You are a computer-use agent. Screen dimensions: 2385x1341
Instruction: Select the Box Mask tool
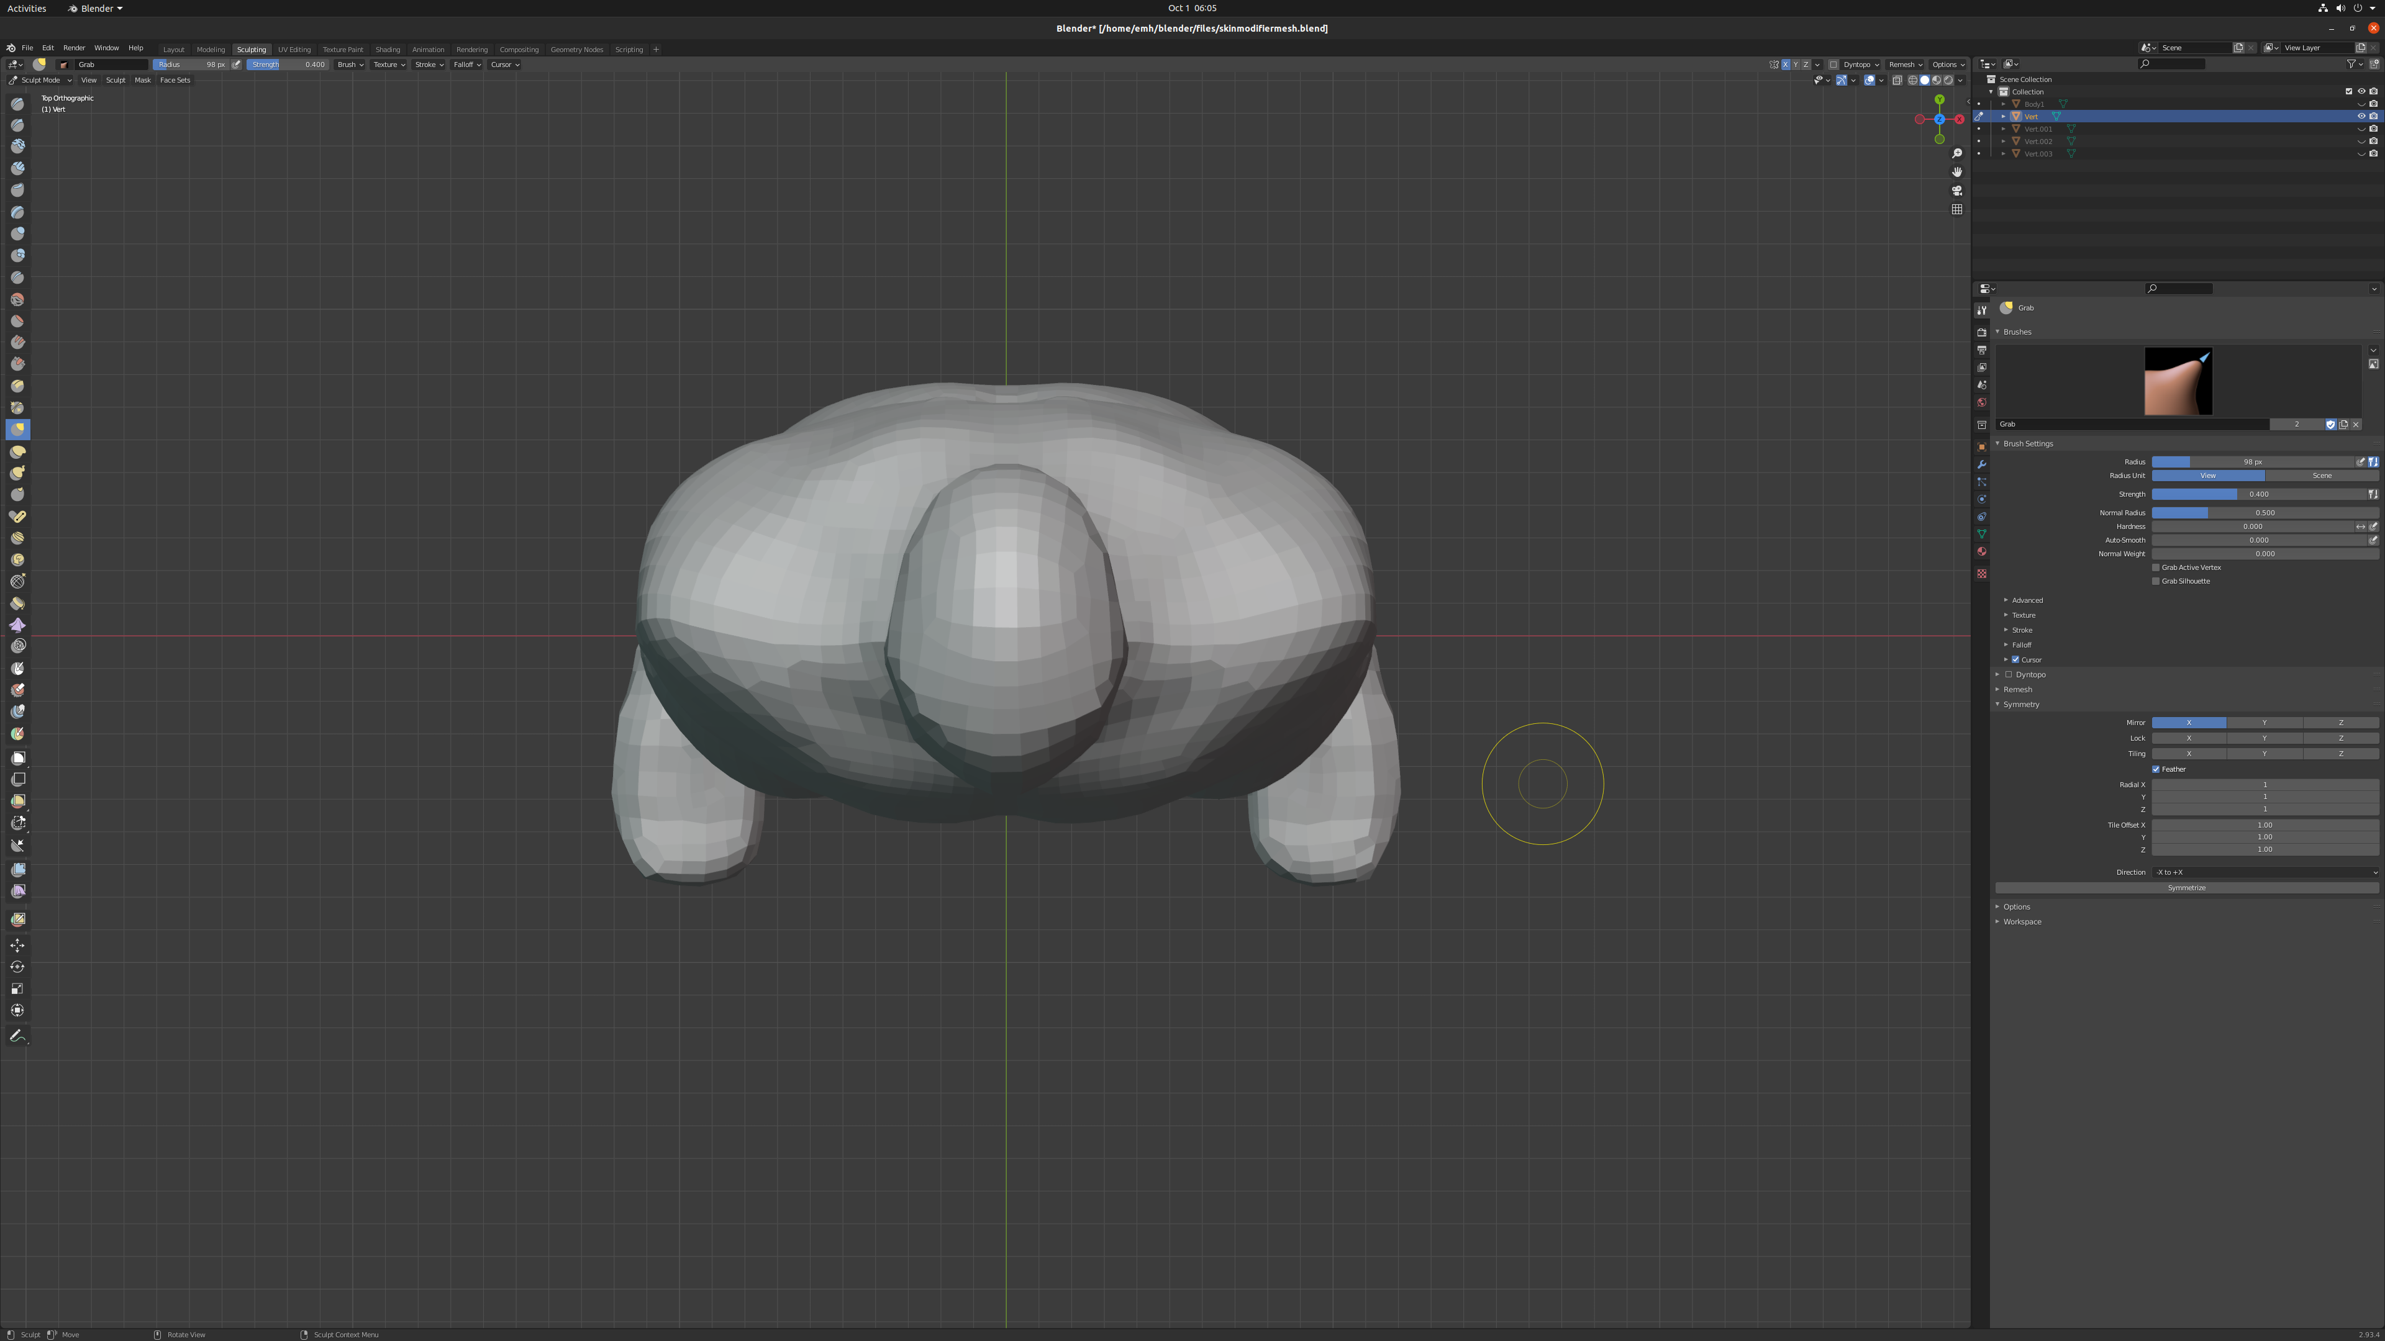click(17, 758)
